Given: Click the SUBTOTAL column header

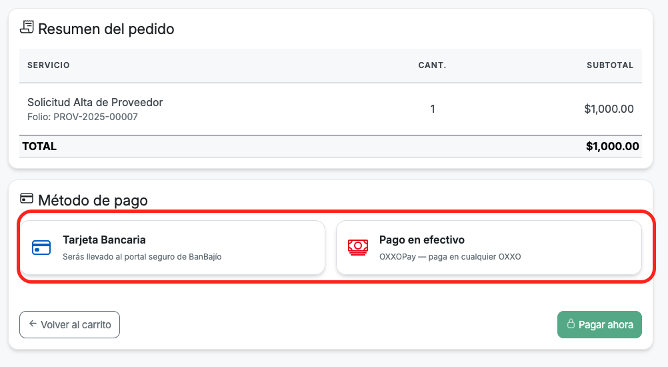Looking at the screenshot, I should (610, 65).
